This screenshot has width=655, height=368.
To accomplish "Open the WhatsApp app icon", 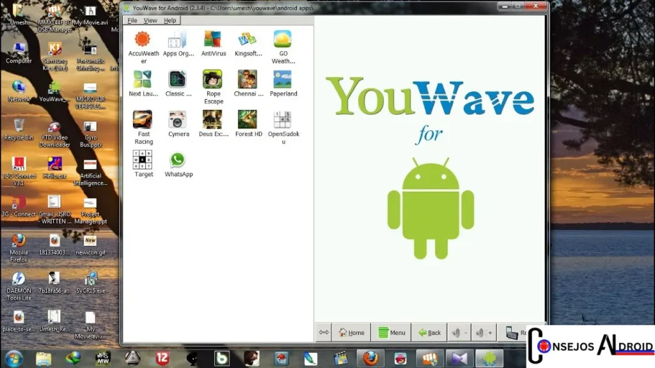I will click(178, 160).
